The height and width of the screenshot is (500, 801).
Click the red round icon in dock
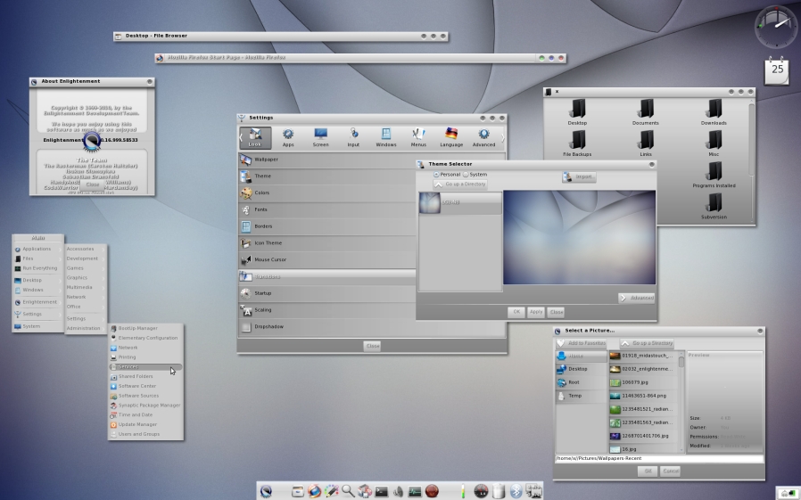pos(433,491)
